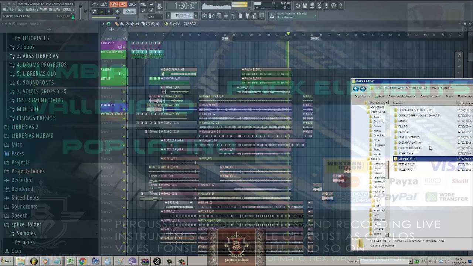Open the Playlist view icon
The width and height of the screenshot is (473, 266).
[x=204, y=16]
